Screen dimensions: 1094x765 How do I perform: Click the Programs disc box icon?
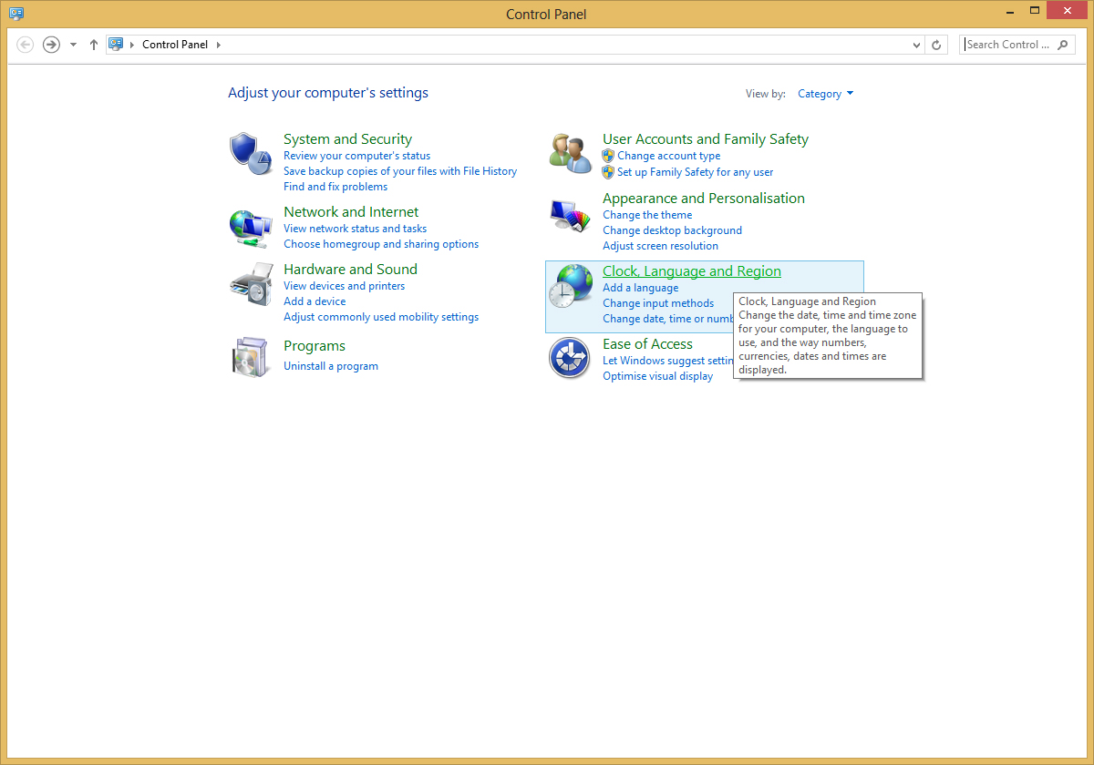coord(251,356)
